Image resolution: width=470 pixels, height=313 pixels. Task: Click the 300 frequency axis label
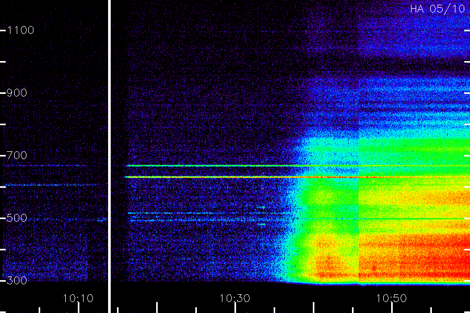click(17, 281)
